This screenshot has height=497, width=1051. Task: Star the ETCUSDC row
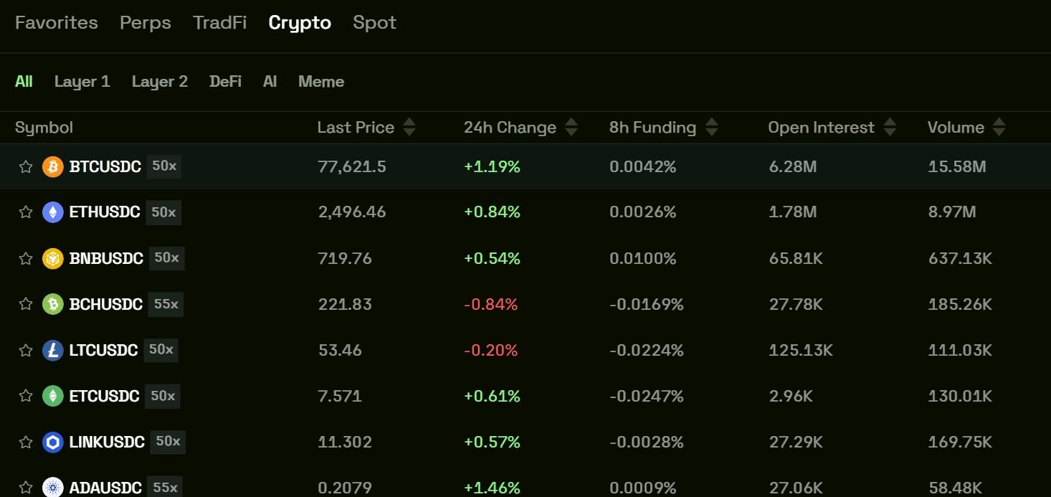(26, 396)
